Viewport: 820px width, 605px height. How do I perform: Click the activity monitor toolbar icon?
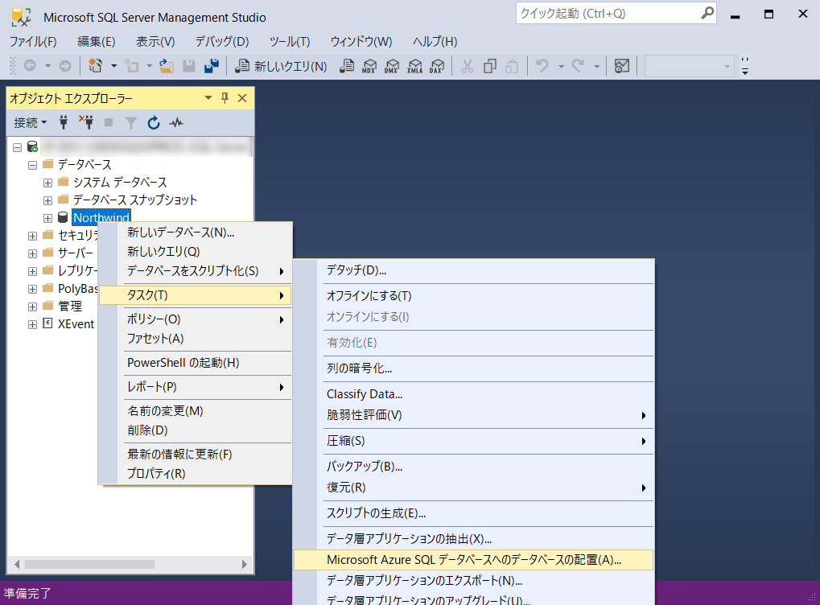pos(622,66)
